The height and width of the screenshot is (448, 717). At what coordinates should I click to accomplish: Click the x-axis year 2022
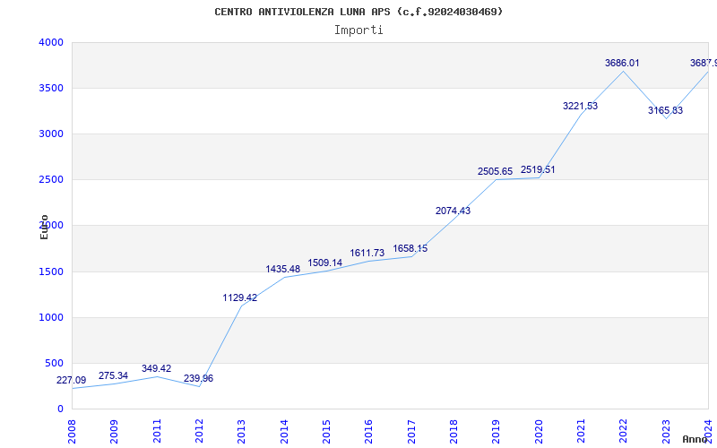pyautogui.click(x=624, y=432)
